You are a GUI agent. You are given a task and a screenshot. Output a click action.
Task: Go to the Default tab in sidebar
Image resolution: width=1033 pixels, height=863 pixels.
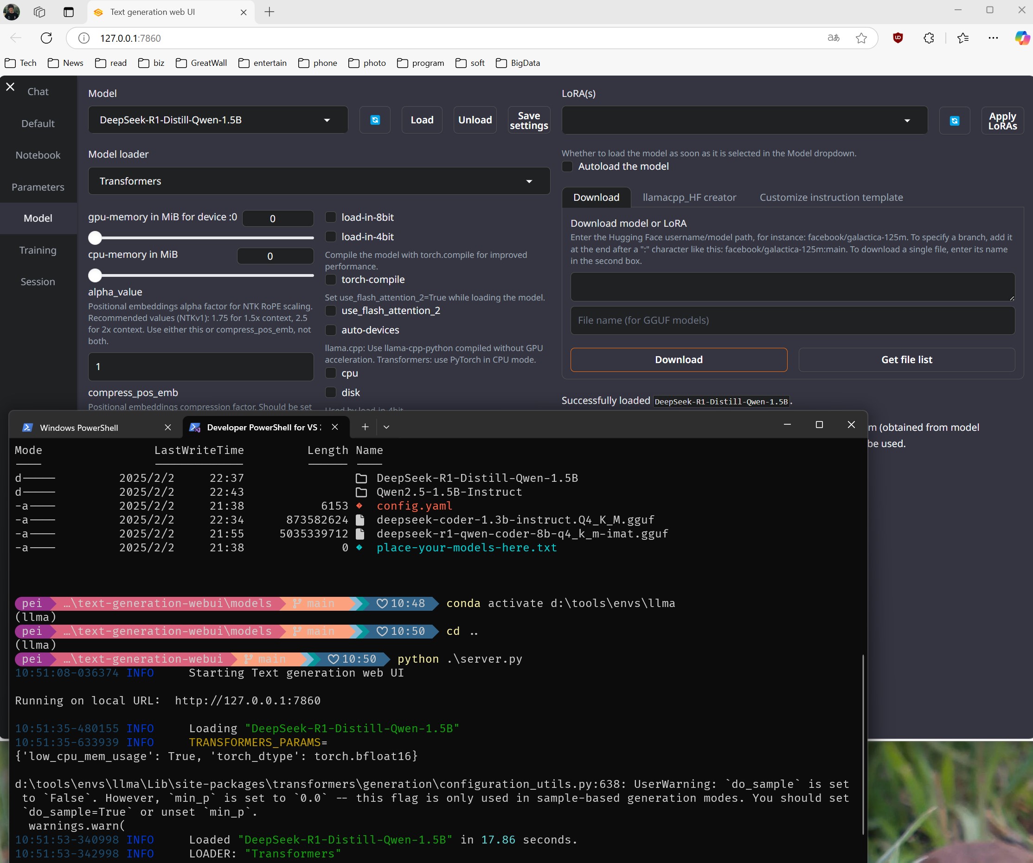tap(38, 123)
